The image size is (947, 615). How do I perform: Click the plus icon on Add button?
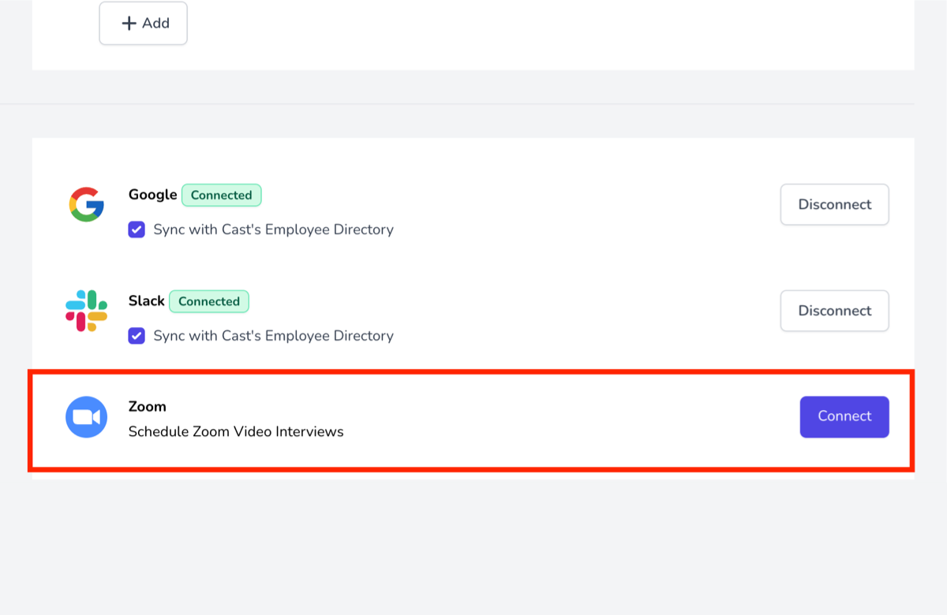tap(129, 24)
